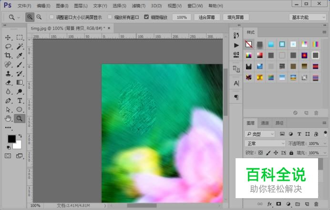Enable zoom all windows checkbox
This screenshot has height=210, width=330.
110,17
